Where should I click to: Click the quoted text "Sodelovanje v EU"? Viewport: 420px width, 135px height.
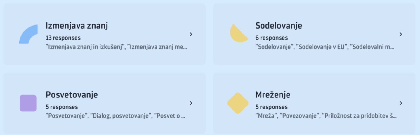click(x=322, y=47)
